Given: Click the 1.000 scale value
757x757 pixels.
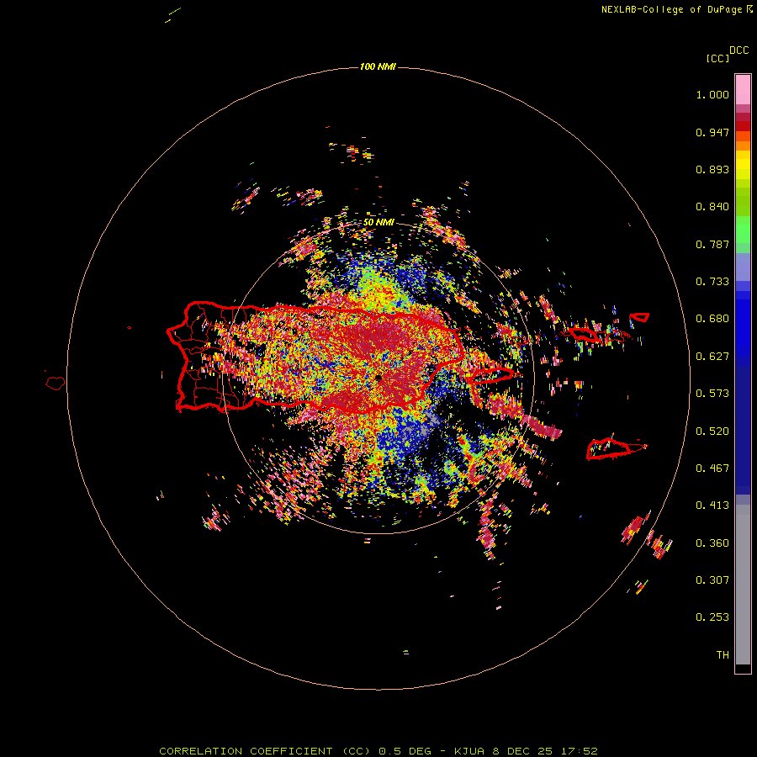Looking at the screenshot, I should (x=712, y=94).
